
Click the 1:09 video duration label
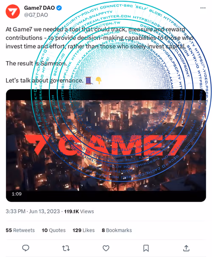[x=17, y=194]
